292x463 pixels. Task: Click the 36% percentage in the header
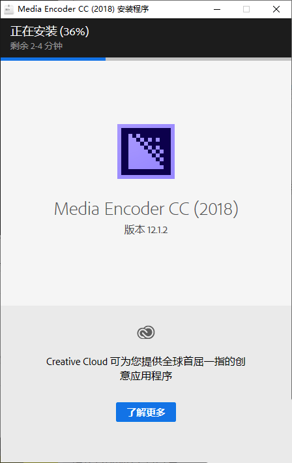coord(74,31)
